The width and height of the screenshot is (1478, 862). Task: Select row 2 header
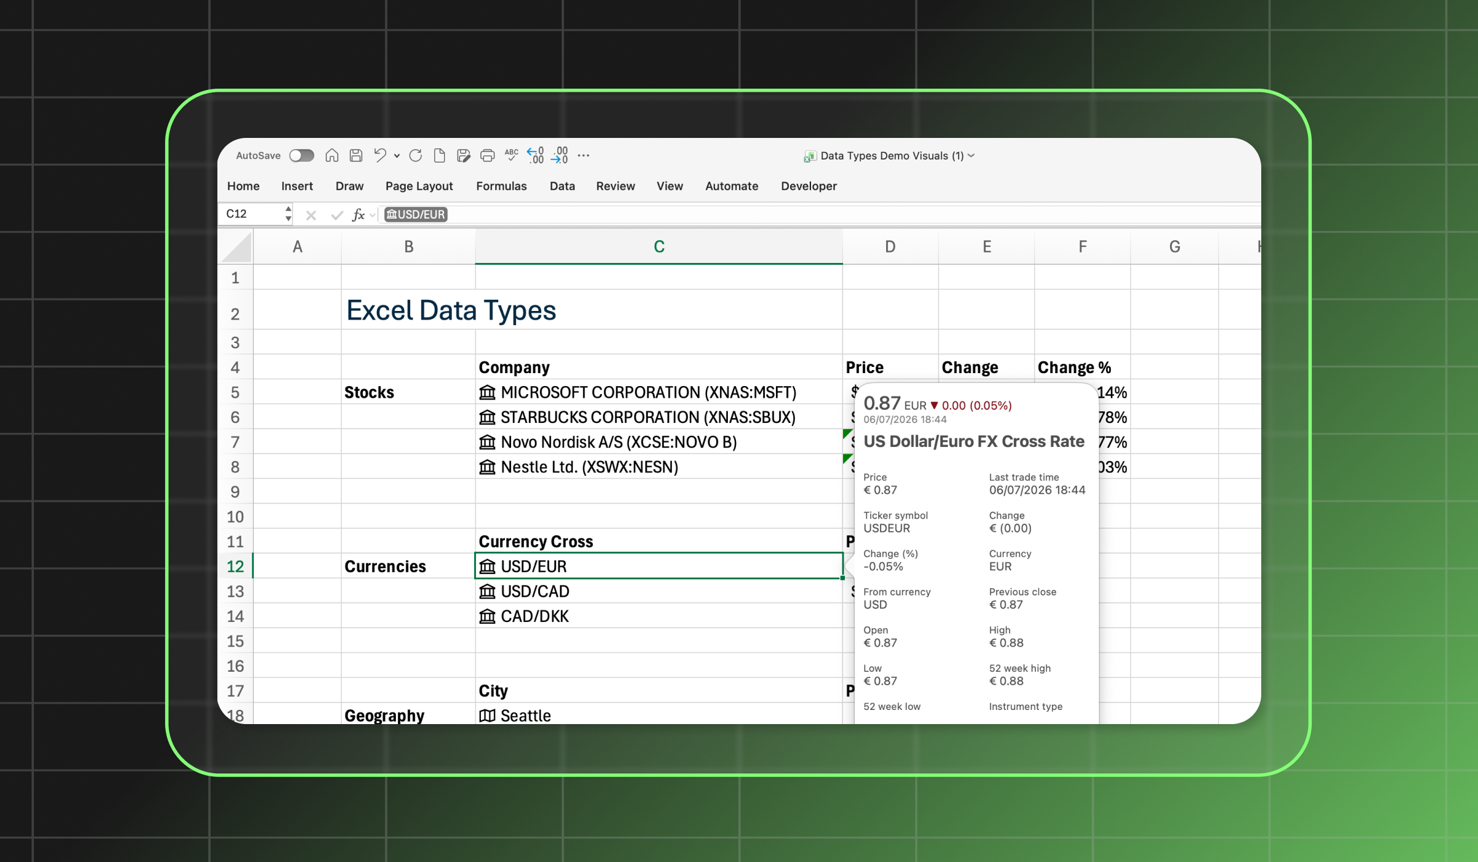[235, 310]
